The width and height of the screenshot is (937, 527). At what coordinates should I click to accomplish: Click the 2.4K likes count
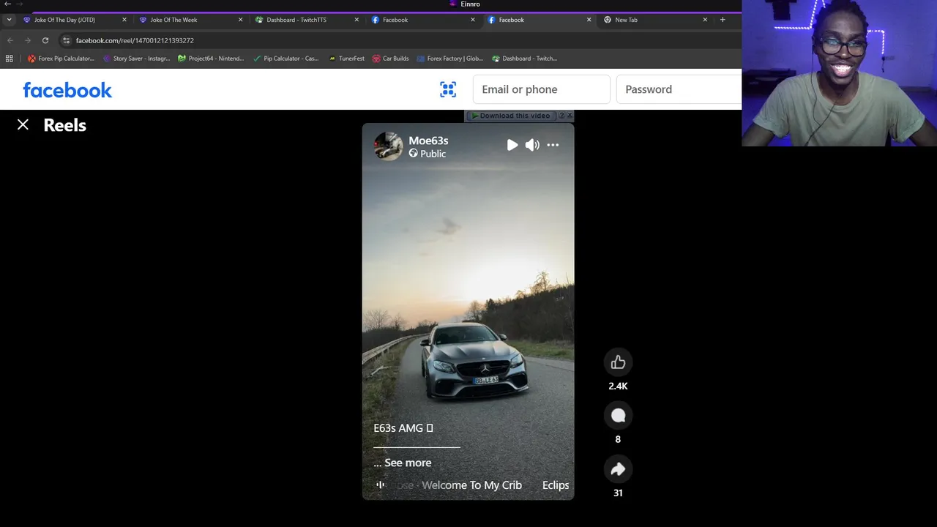[618, 386]
